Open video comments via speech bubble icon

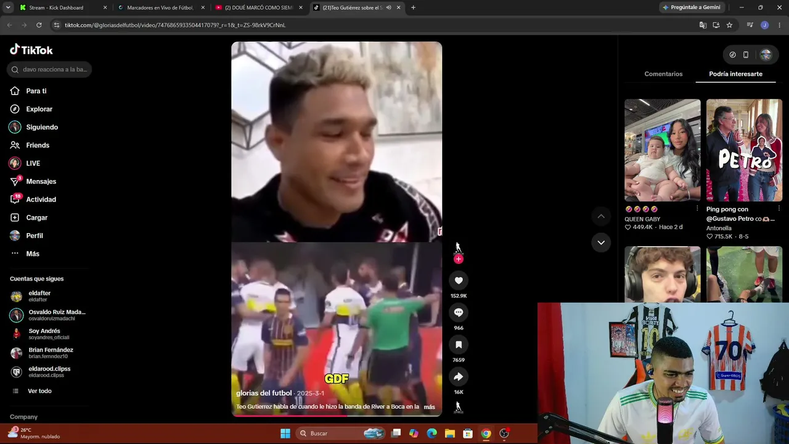pyautogui.click(x=459, y=313)
